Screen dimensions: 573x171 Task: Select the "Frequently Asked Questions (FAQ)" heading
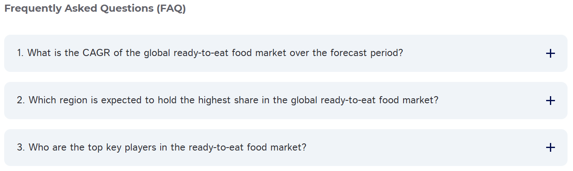click(95, 9)
